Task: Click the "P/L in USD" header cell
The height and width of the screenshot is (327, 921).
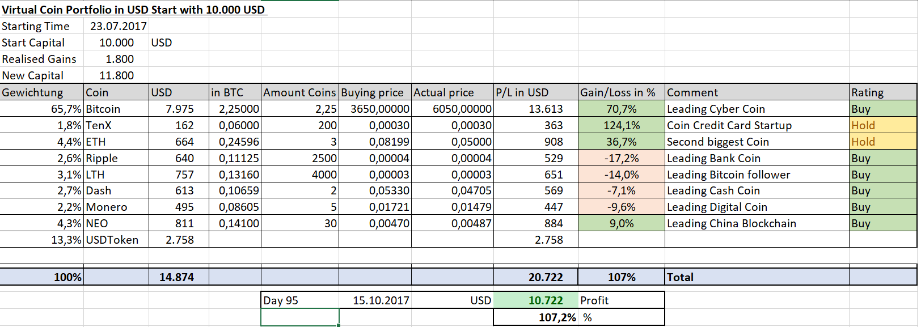Action: [x=535, y=92]
